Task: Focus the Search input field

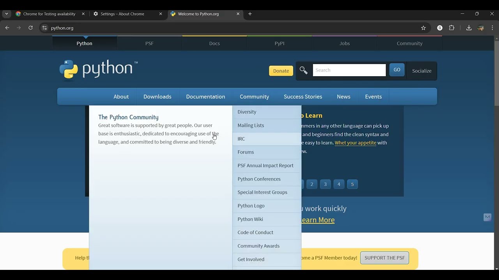Action: coord(349,70)
